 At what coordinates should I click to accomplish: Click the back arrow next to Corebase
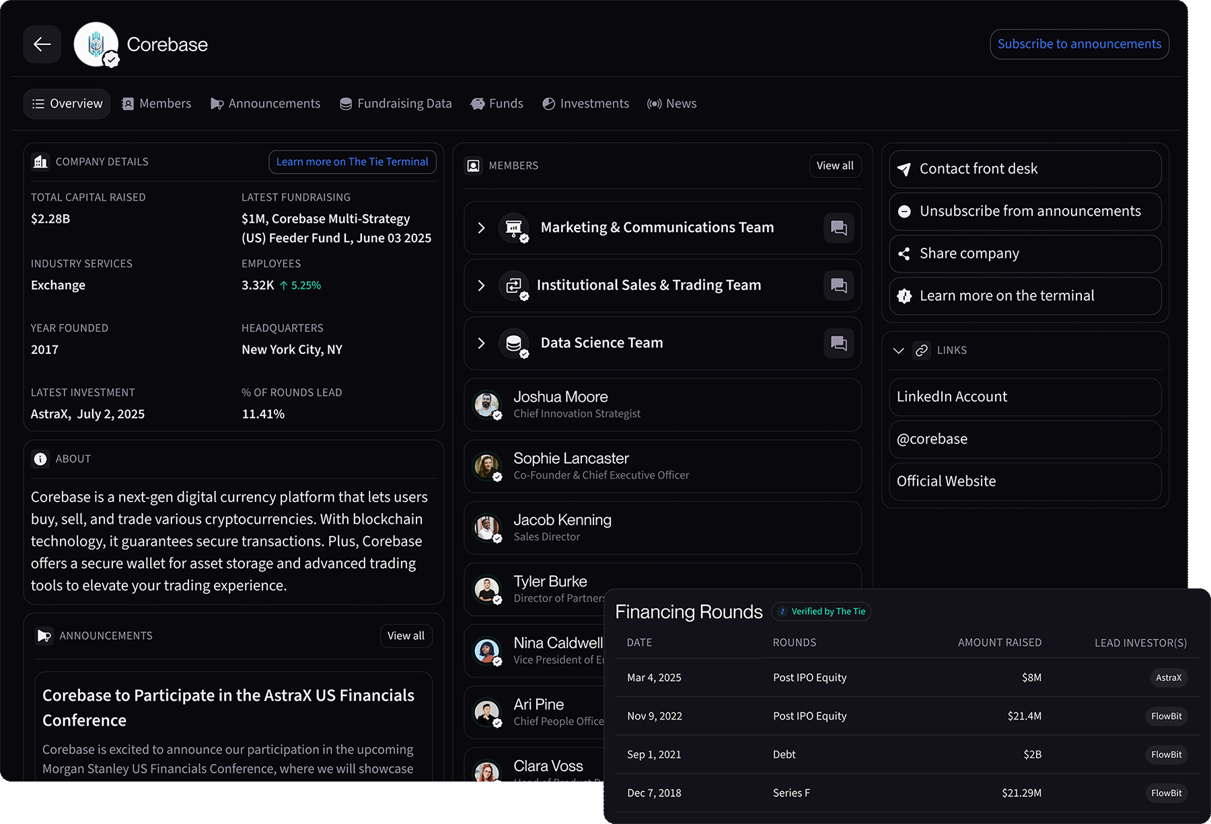pyautogui.click(x=42, y=44)
